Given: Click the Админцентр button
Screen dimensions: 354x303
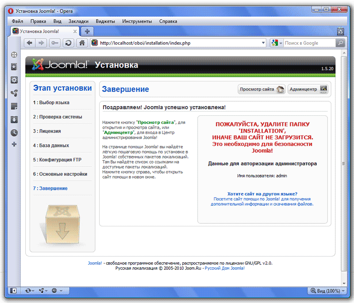Looking at the screenshot, I should pos(308,89).
